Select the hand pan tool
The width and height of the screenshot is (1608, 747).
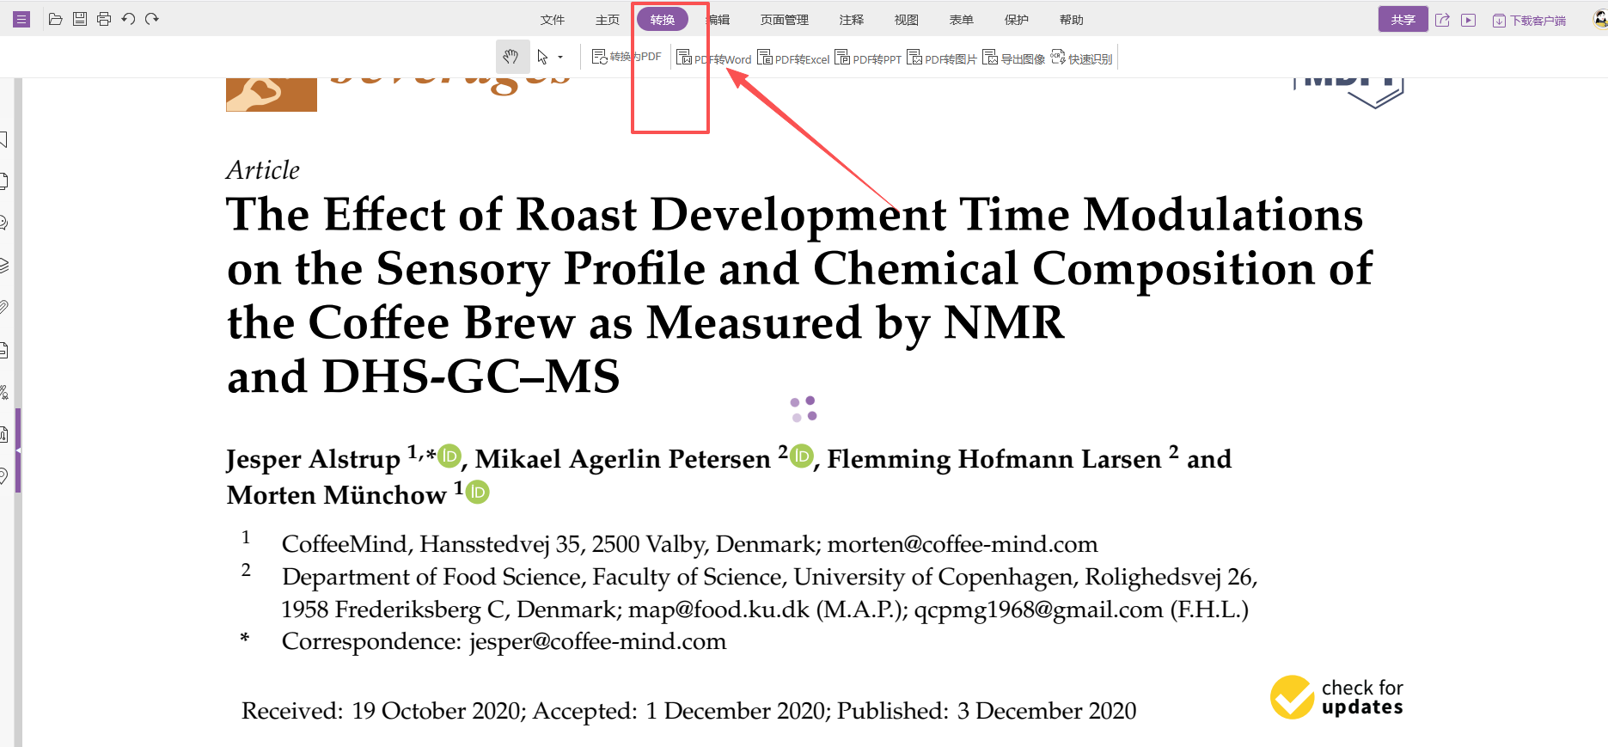click(x=511, y=58)
